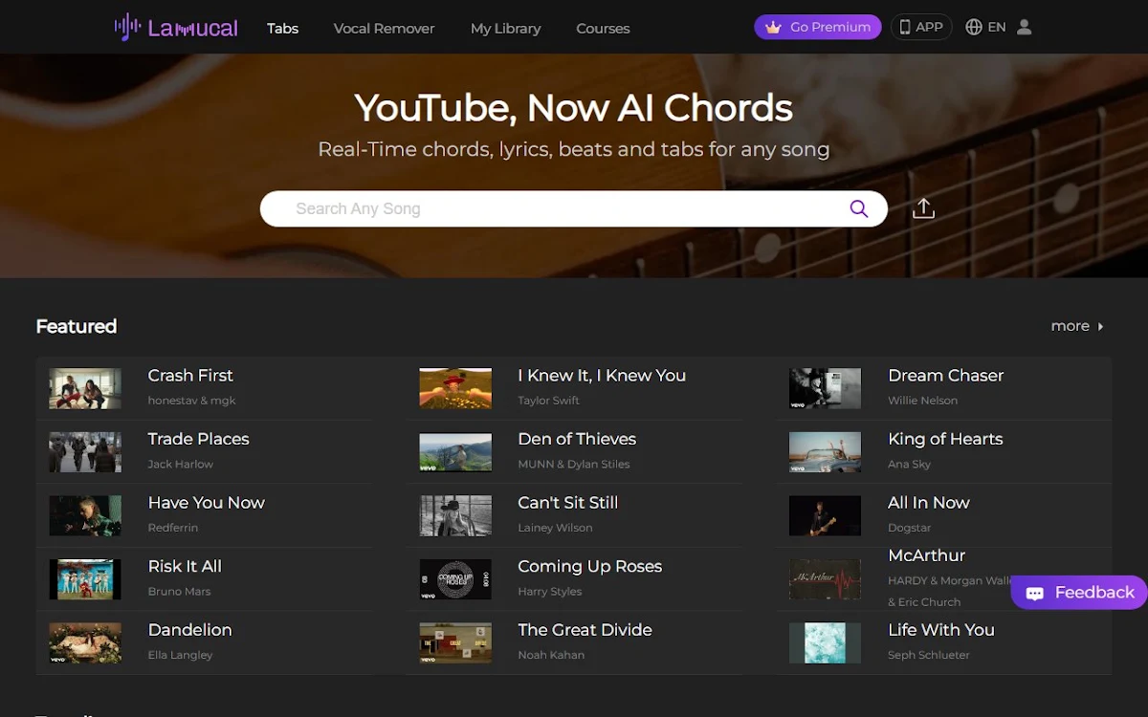This screenshot has width=1148, height=717.
Task: Open Dandelion thumbnail
Action: [85, 642]
